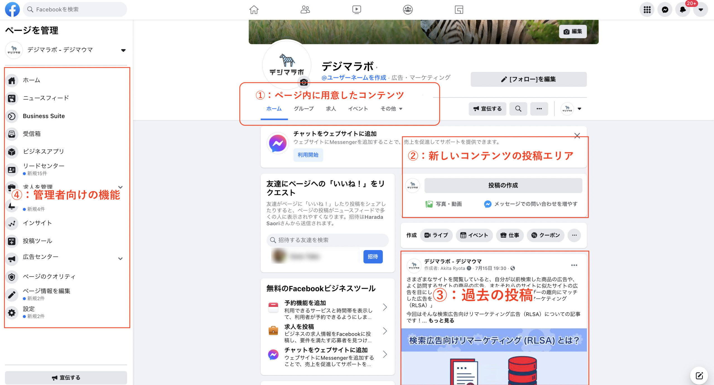Open インサイト in the sidebar
714x385 pixels.
(66, 223)
